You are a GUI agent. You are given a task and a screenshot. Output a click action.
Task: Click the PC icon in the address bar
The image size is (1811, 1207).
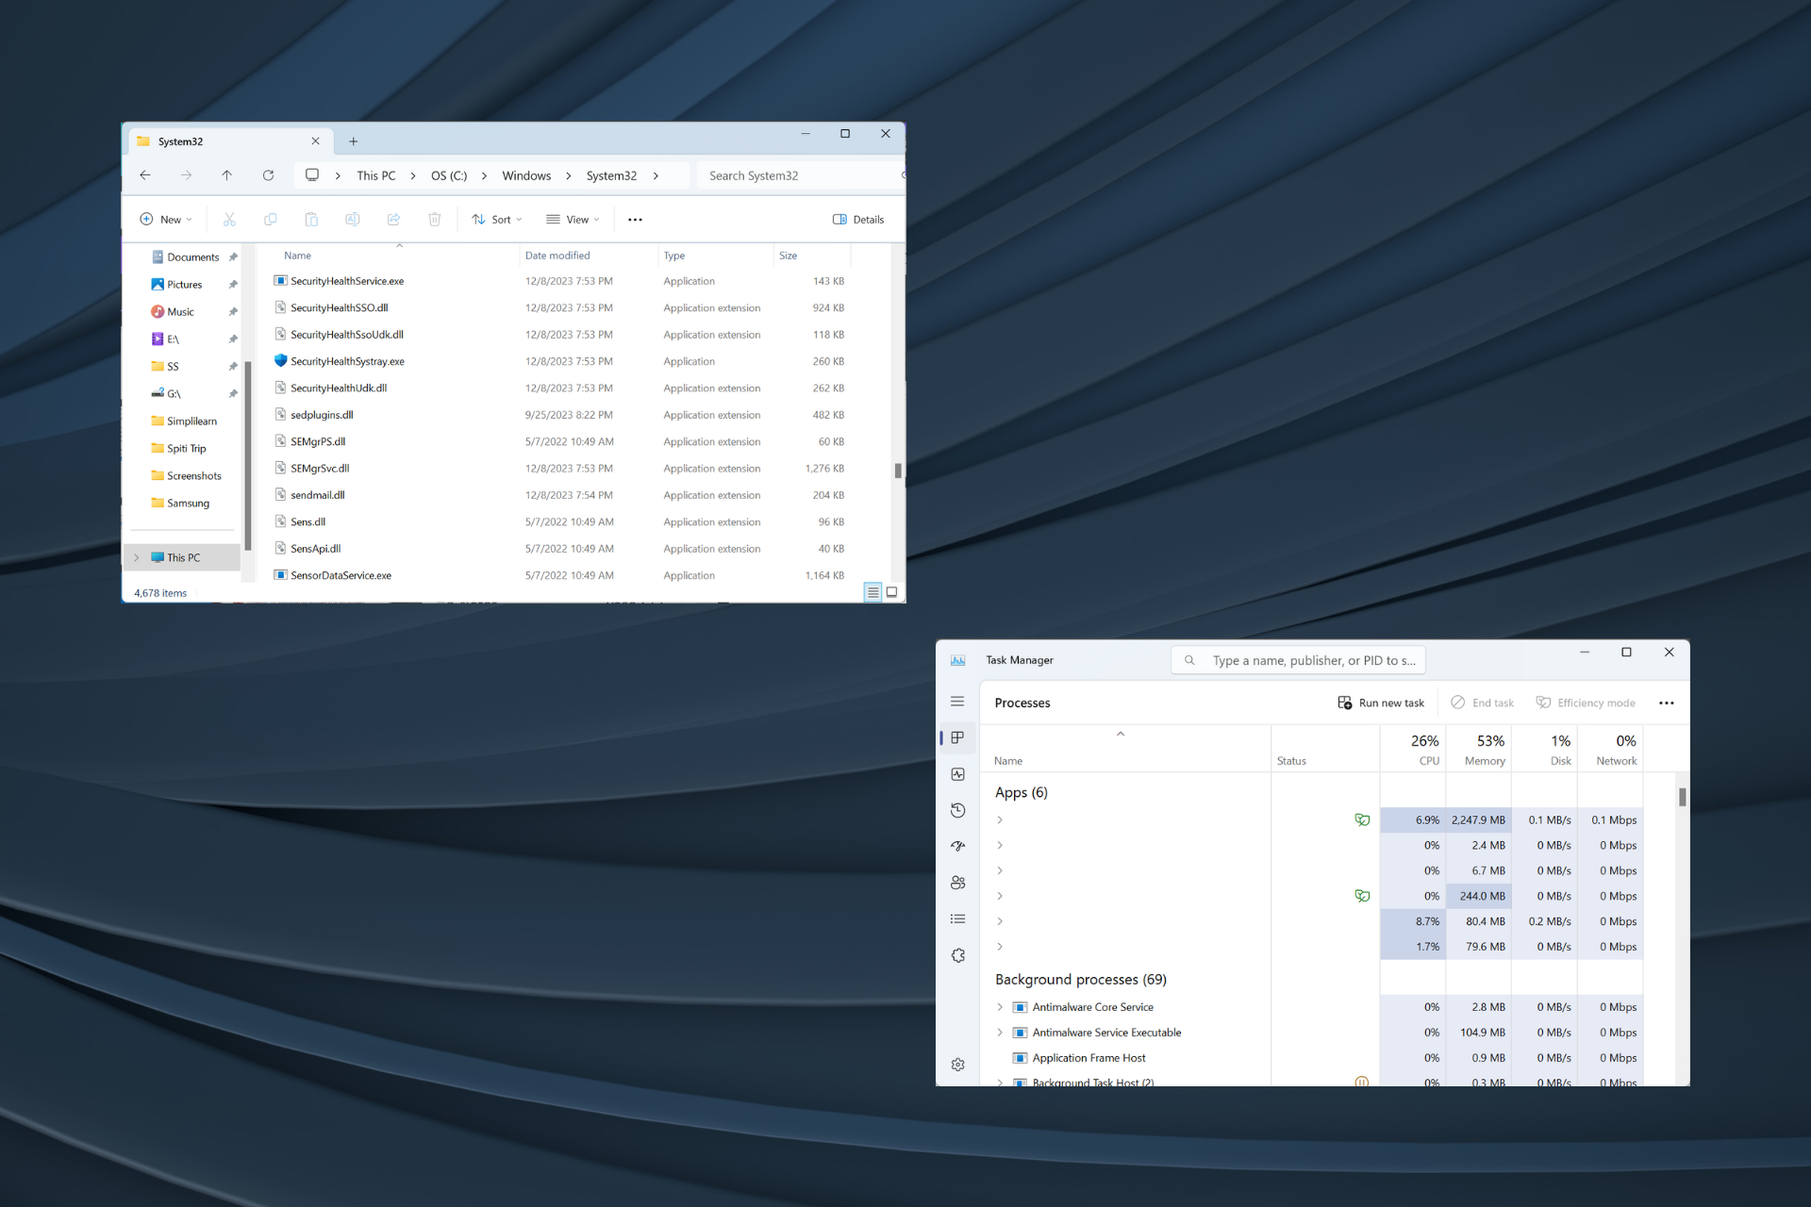pyautogui.click(x=312, y=175)
